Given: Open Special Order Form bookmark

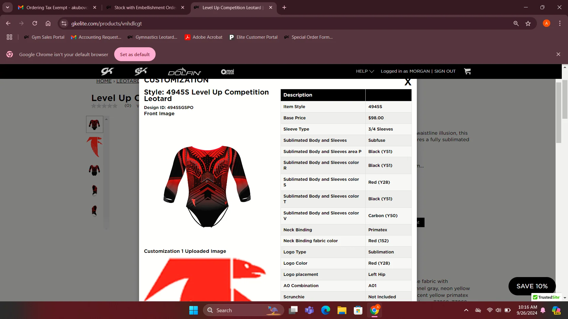Looking at the screenshot, I should click(308, 37).
